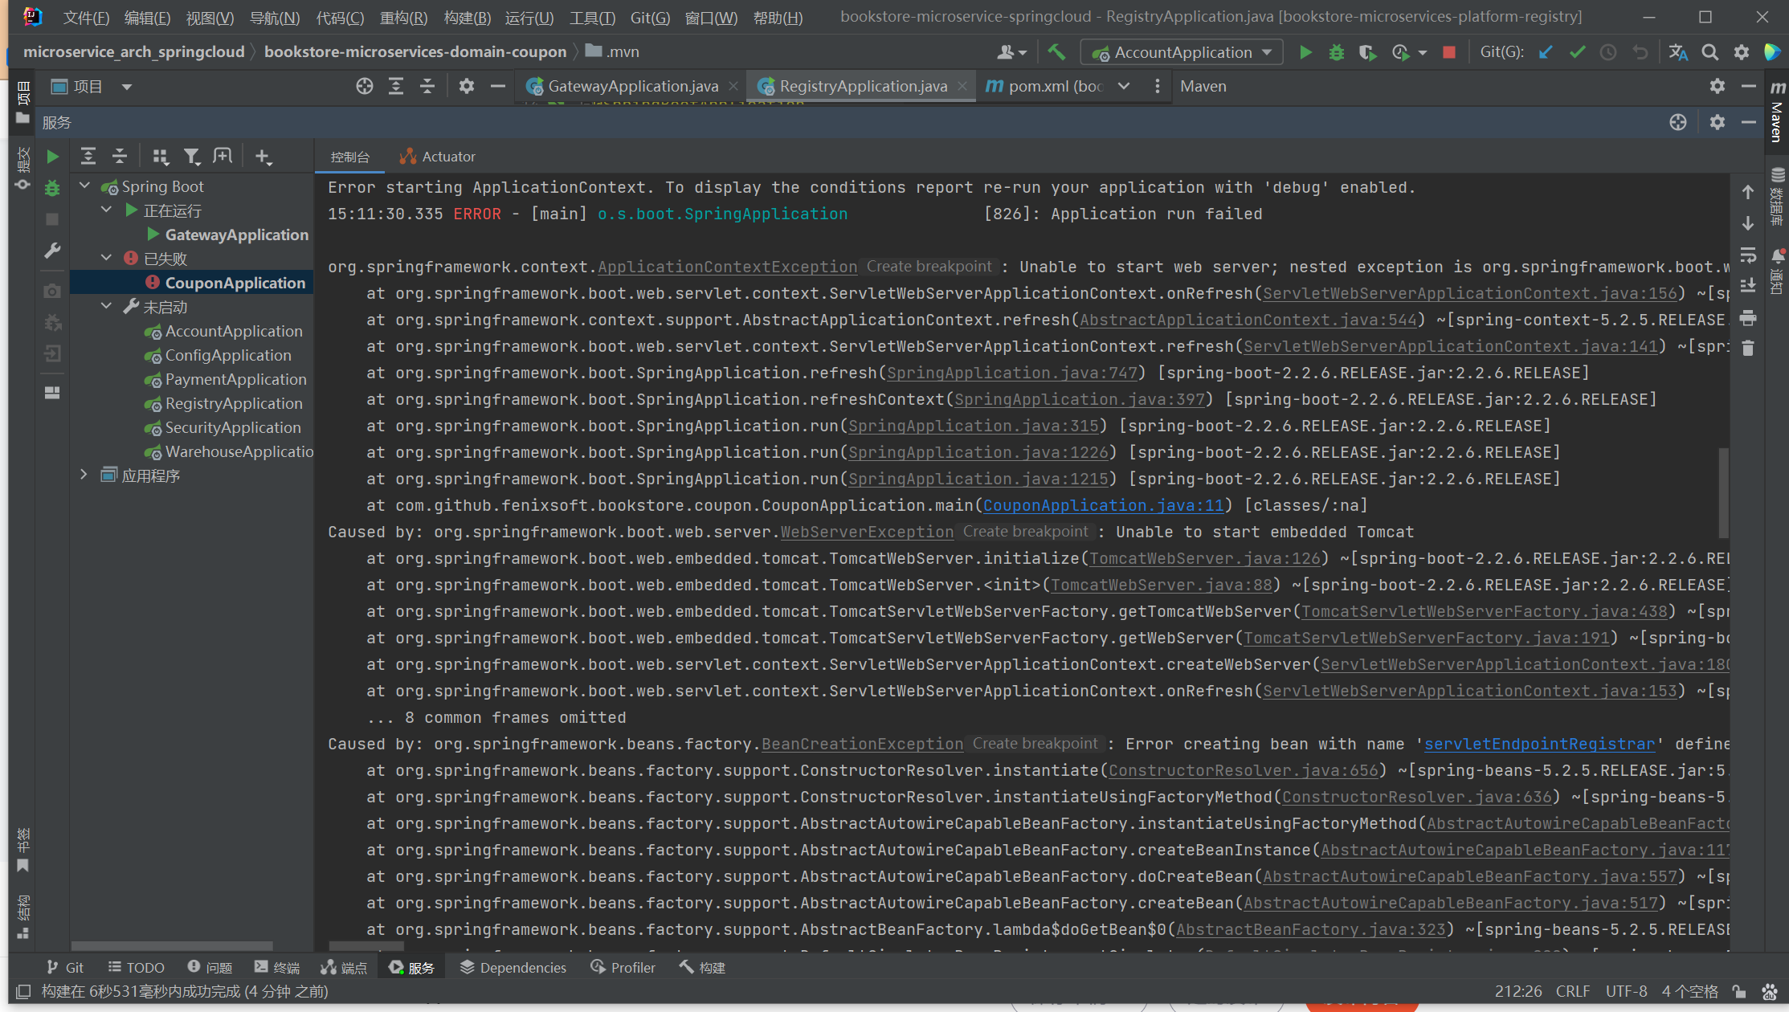1789x1012 pixels.
Task: Click the Debug bug icon in top toolbar
Action: (1336, 52)
